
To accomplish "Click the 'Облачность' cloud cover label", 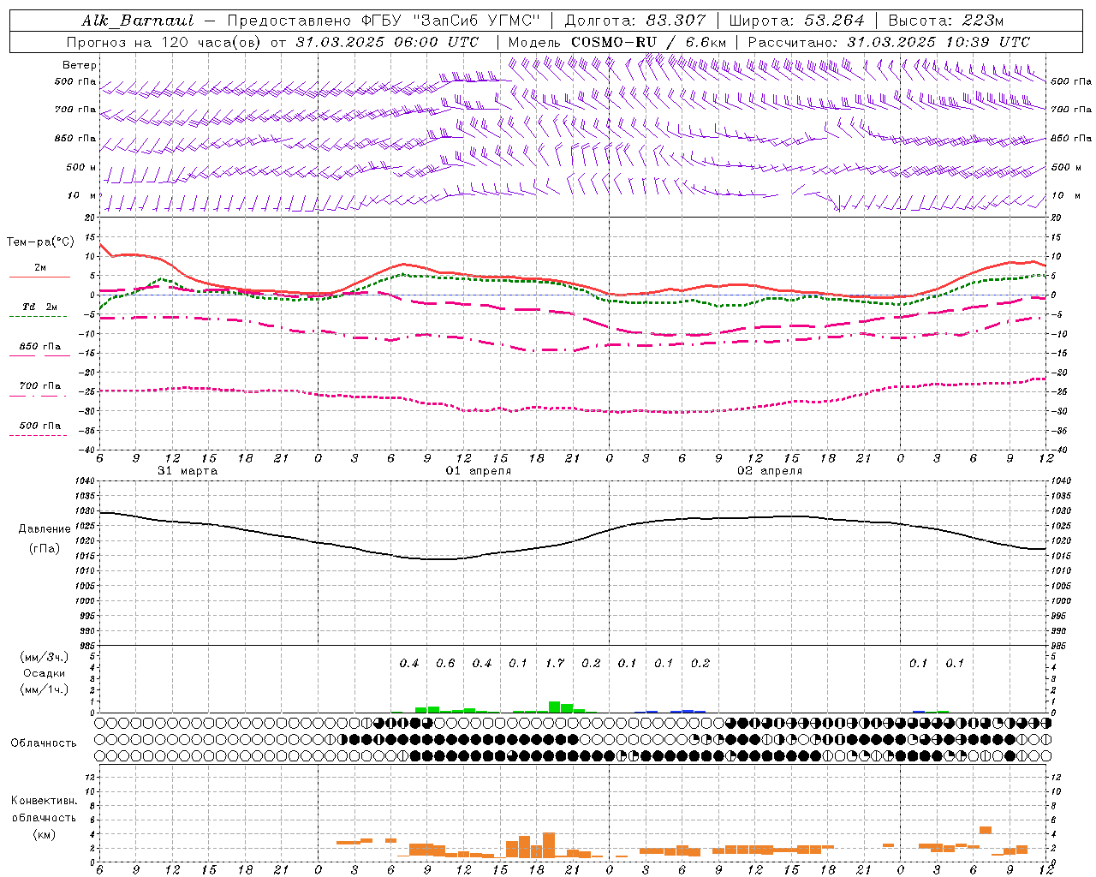I will point(44,743).
